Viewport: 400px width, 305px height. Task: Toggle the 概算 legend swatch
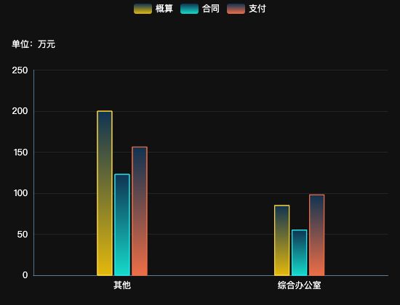click(x=143, y=9)
